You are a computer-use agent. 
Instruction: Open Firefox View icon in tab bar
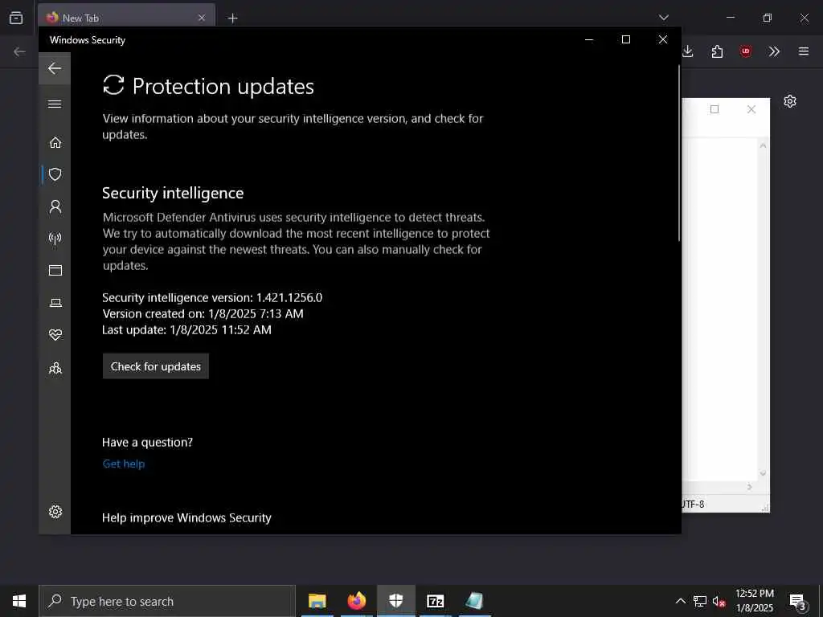[x=16, y=18]
